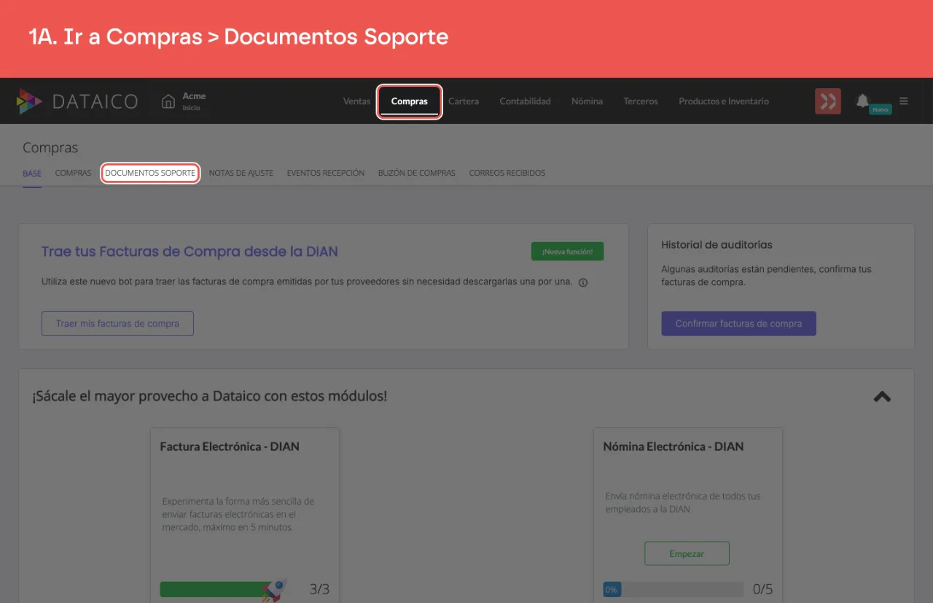Click the Historial de auditorías heading

pyautogui.click(x=717, y=245)
